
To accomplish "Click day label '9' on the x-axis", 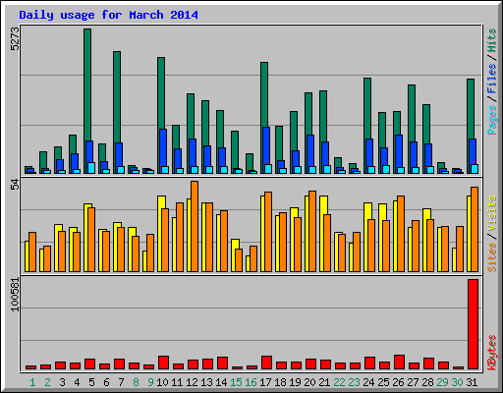I will click(x=150, y=382).
